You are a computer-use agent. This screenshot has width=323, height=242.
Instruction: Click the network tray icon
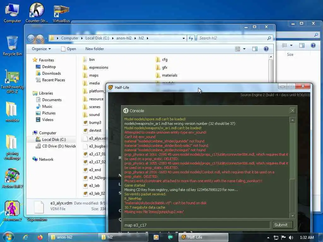[x=276, y=238]
